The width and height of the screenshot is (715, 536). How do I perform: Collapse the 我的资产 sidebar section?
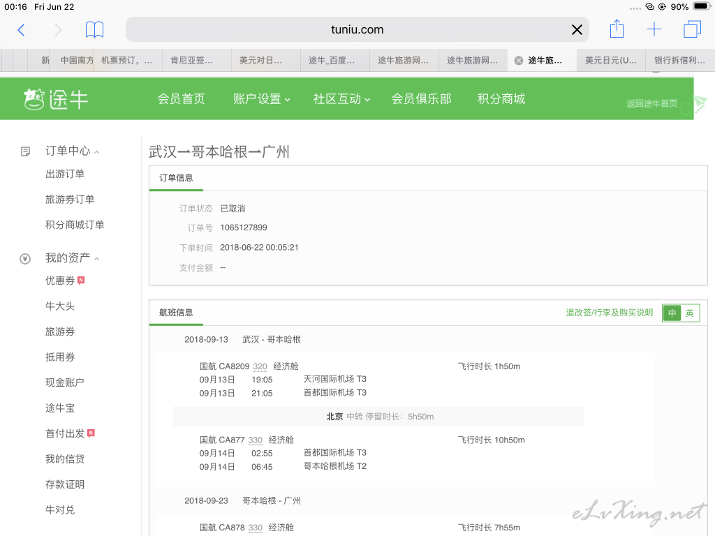(x=96, y=259)
